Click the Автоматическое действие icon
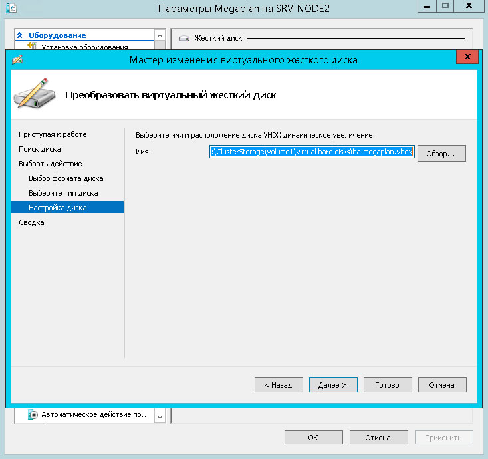Viewport: 488px width, 459px height. click(33, 414)
